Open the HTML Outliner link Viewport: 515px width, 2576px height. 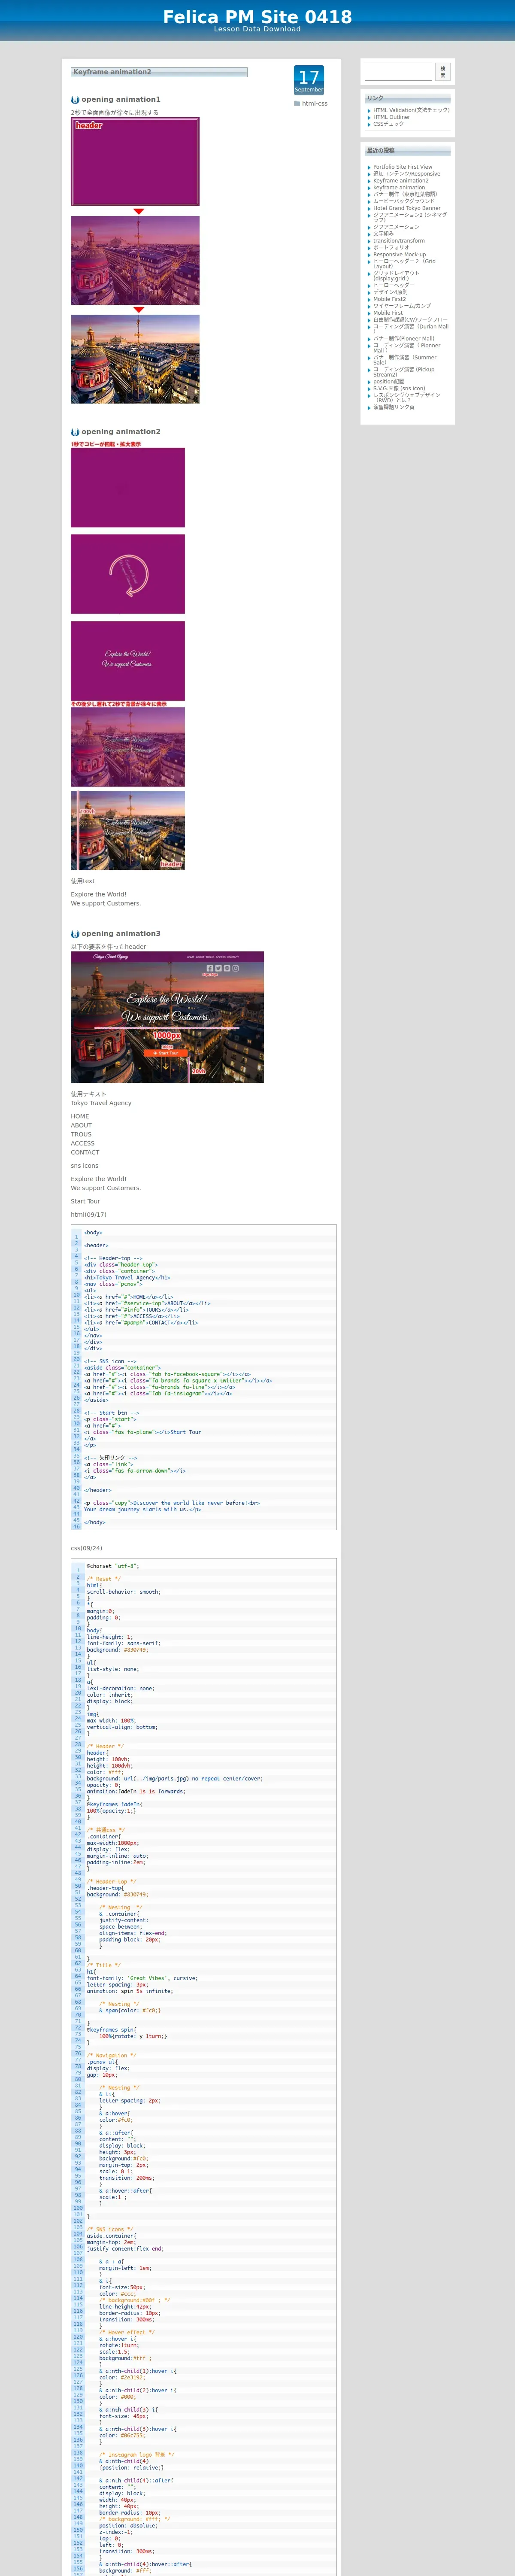391,117
